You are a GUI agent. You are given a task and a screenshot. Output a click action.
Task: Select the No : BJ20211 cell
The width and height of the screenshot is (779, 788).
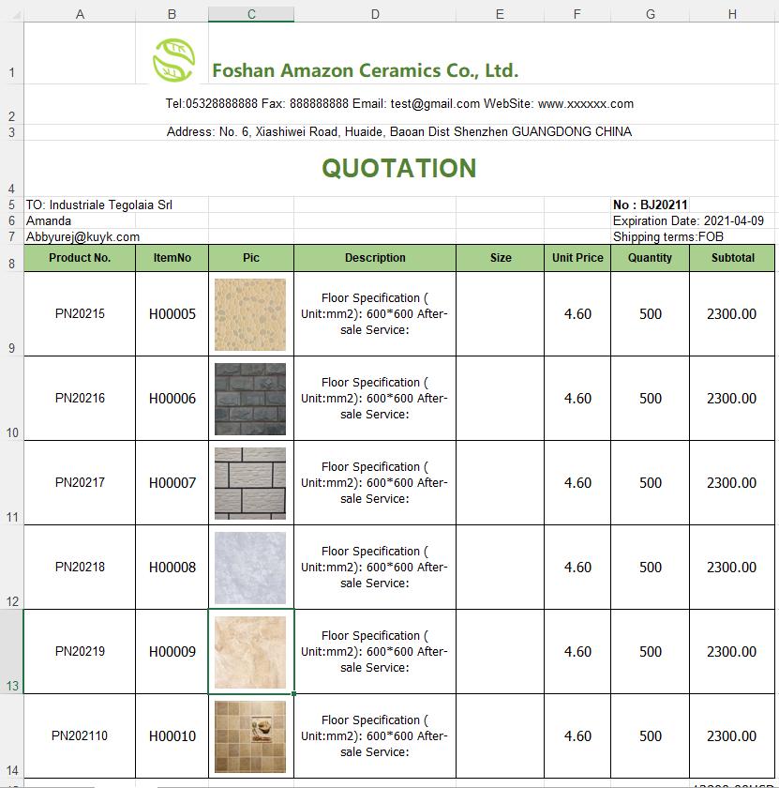coord(651,205)
